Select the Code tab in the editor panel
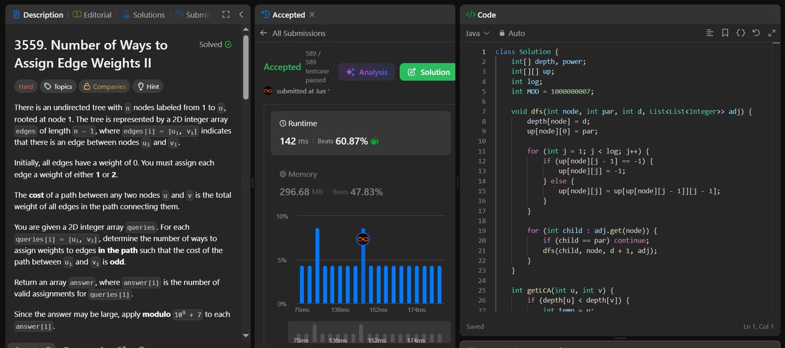 click(481, 14)
